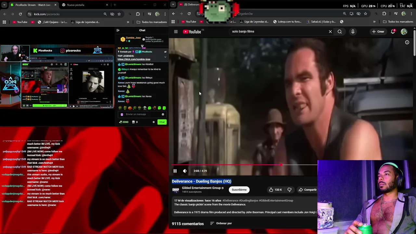
Task: Show video info card icon
Action: tap(407, 42)
